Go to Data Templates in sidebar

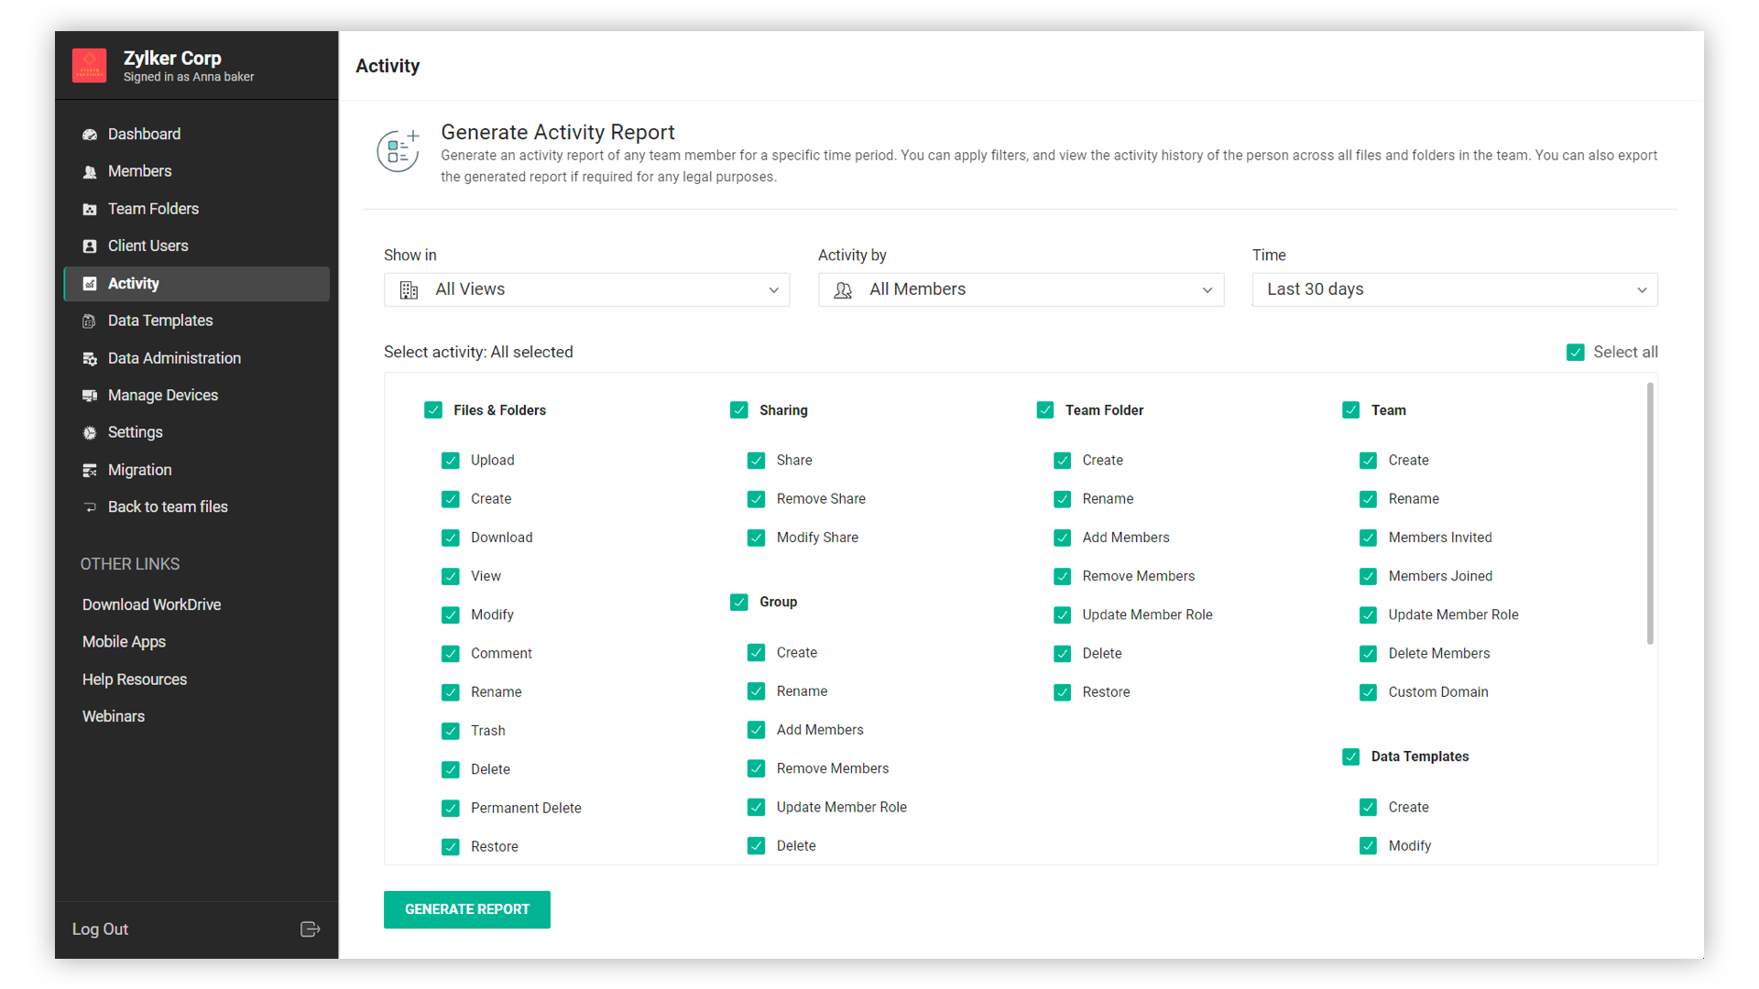(x=160, y=321)
